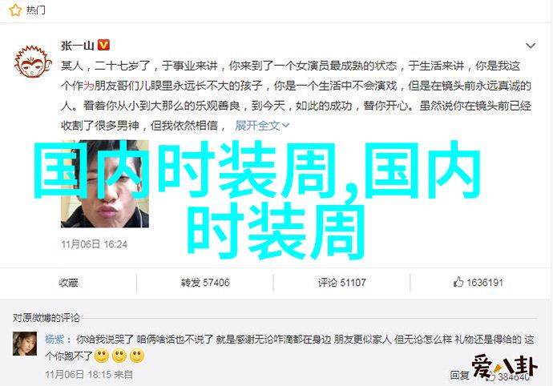This screenshot has height=386, width=553.
Task: Click the third smiley emoji in comment
Action: (137, 356)
